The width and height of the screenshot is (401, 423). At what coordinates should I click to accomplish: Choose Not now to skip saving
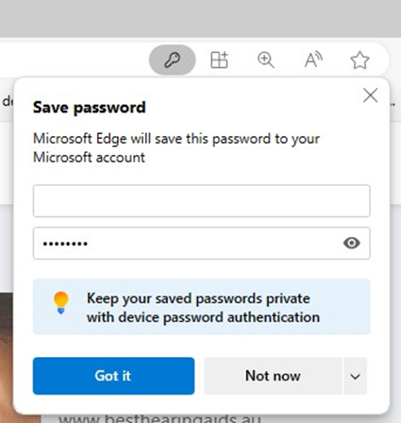point(273,376)
